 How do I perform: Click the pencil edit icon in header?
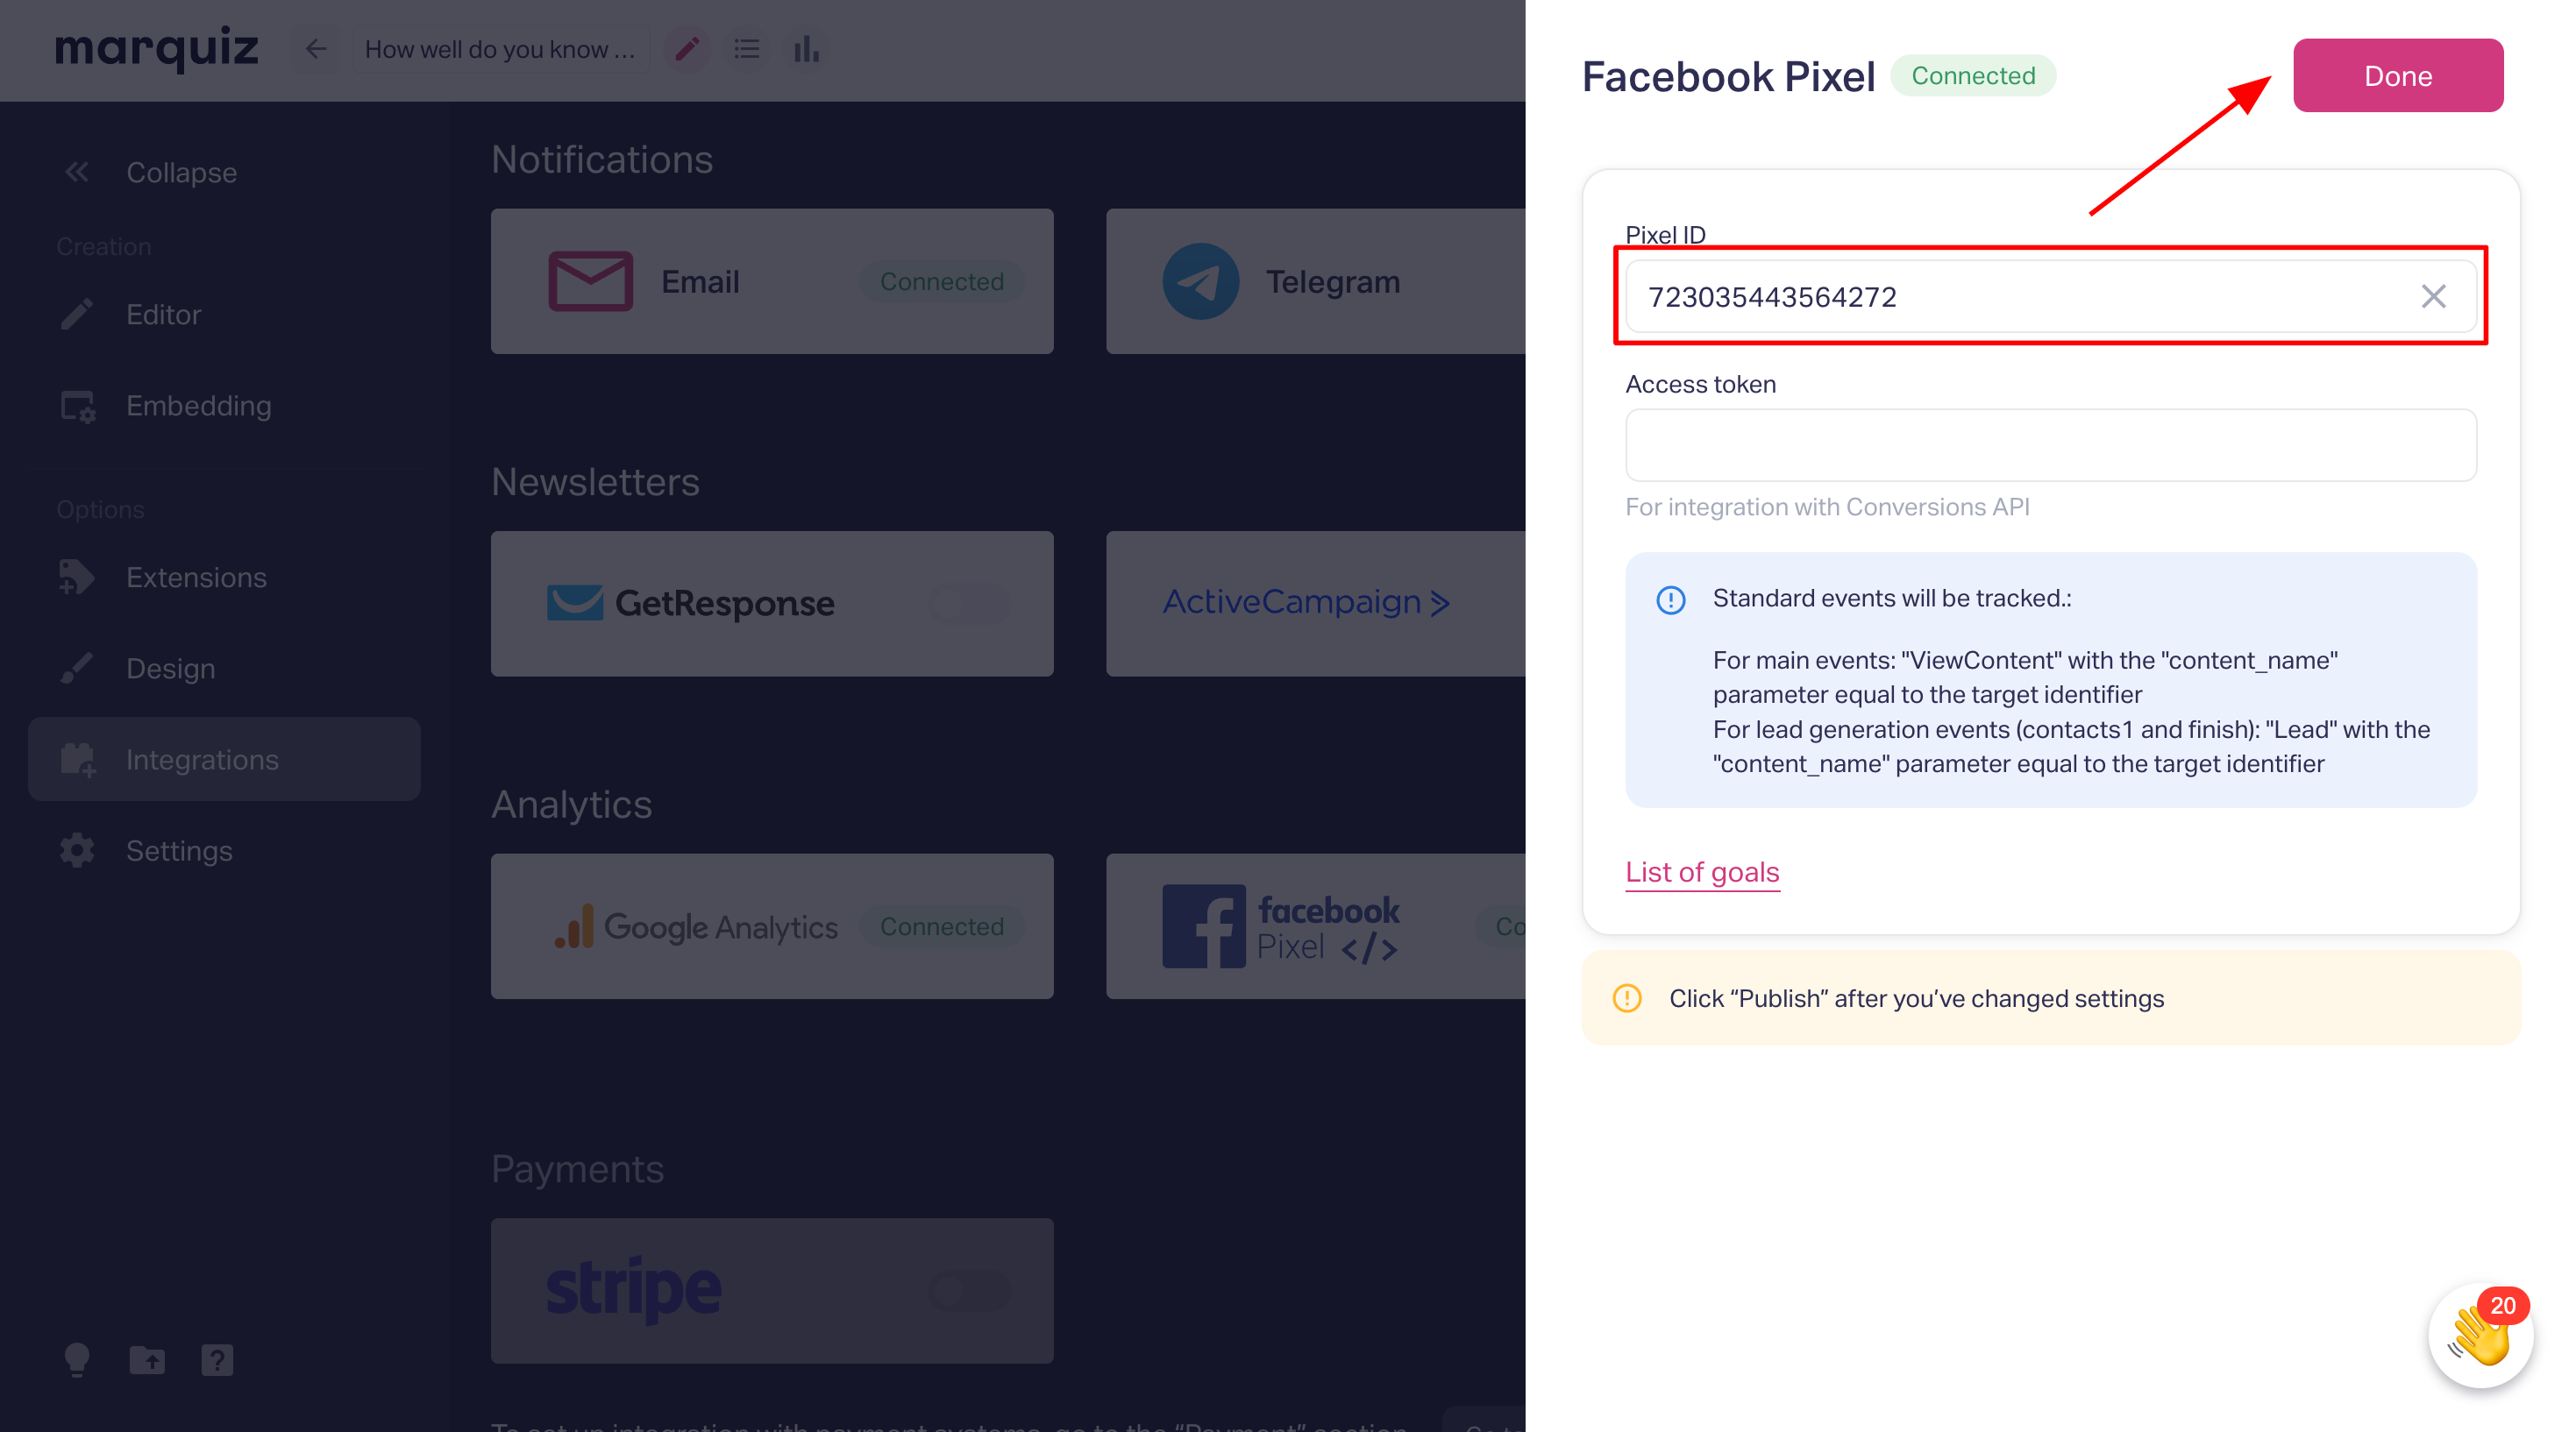687,49
